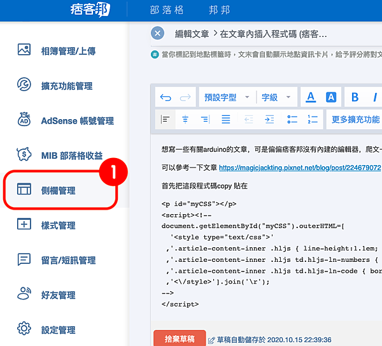Click the 痞客邦 logo
This screenshot has height=346, width=382.
(x=90, y=10)
